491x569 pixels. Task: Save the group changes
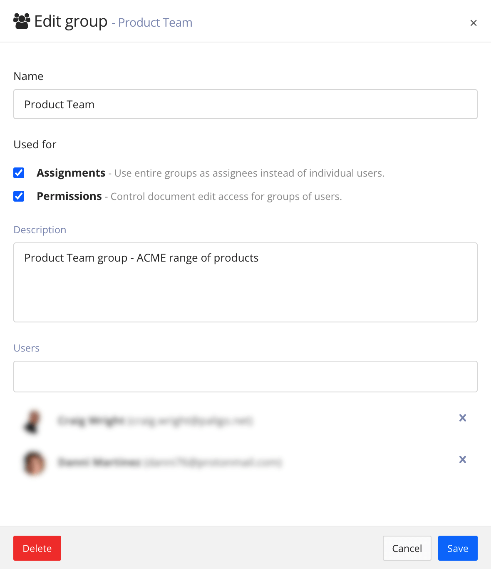[457, 548]
